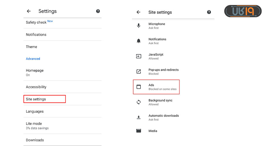
Task: Tap the Notifications bell icon
Action: pyautogui.click(x=139, y=41)
